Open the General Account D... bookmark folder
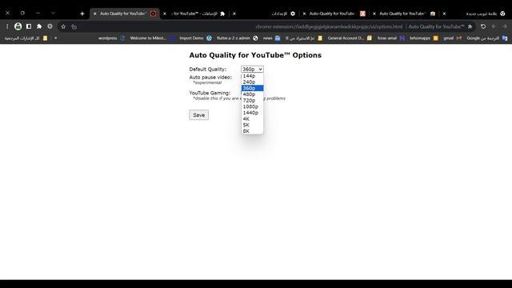512x288 pixels. pos(350,38)
